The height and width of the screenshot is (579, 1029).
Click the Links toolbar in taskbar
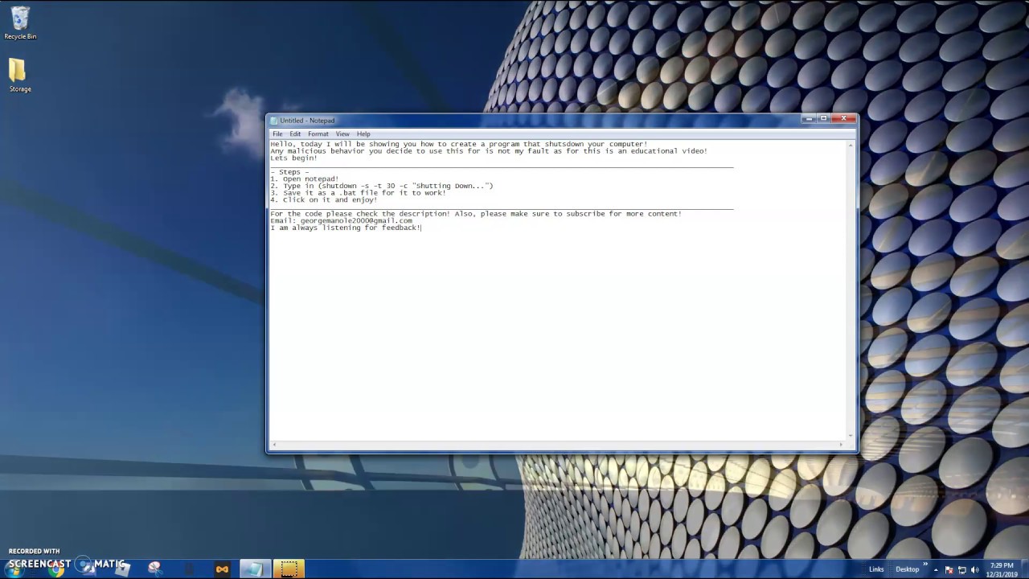click(876, 569)
